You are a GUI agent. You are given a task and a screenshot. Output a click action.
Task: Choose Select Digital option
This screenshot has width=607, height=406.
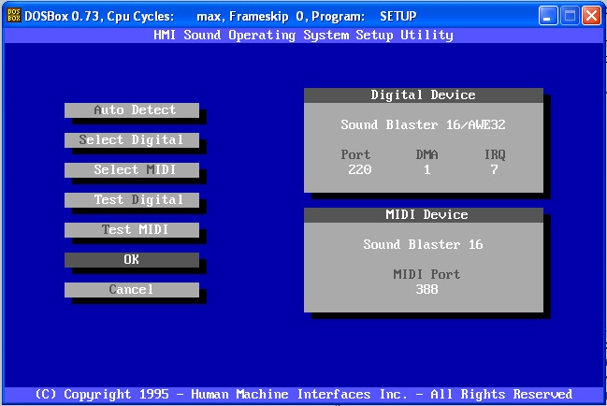coord(132,140)
